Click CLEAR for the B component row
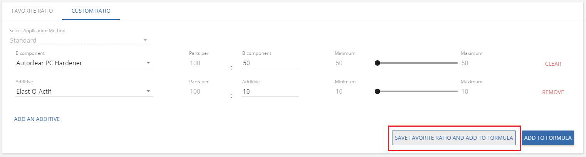Viewport: 586px width, 157px height. coord(553,64)
